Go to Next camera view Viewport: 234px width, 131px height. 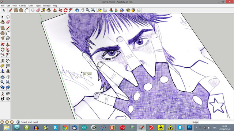8,87
